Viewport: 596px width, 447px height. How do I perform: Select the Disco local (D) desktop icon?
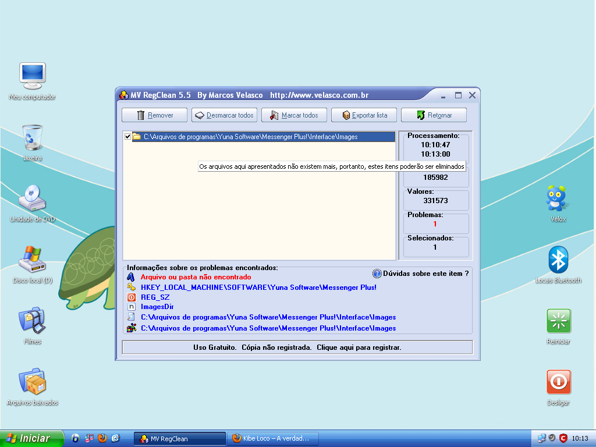[x=33, y=265]
